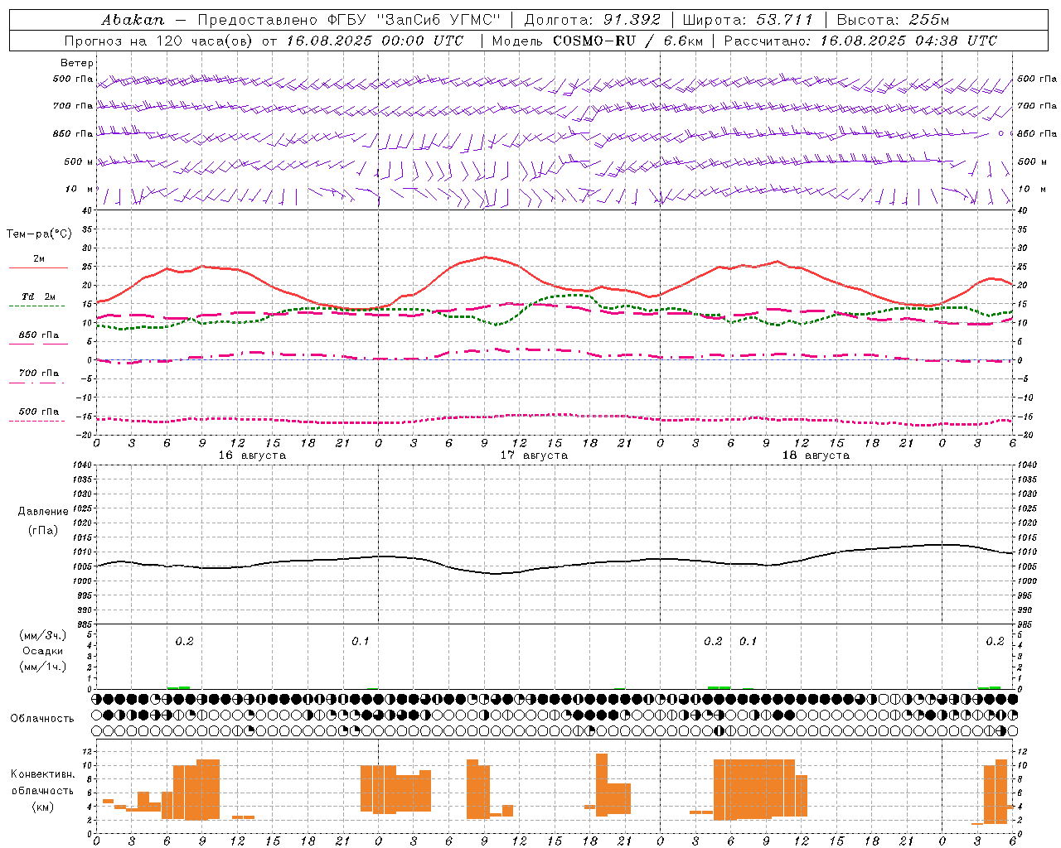
Task: Click the "Осадки" precipitation label
Action: tap(43, 651)
